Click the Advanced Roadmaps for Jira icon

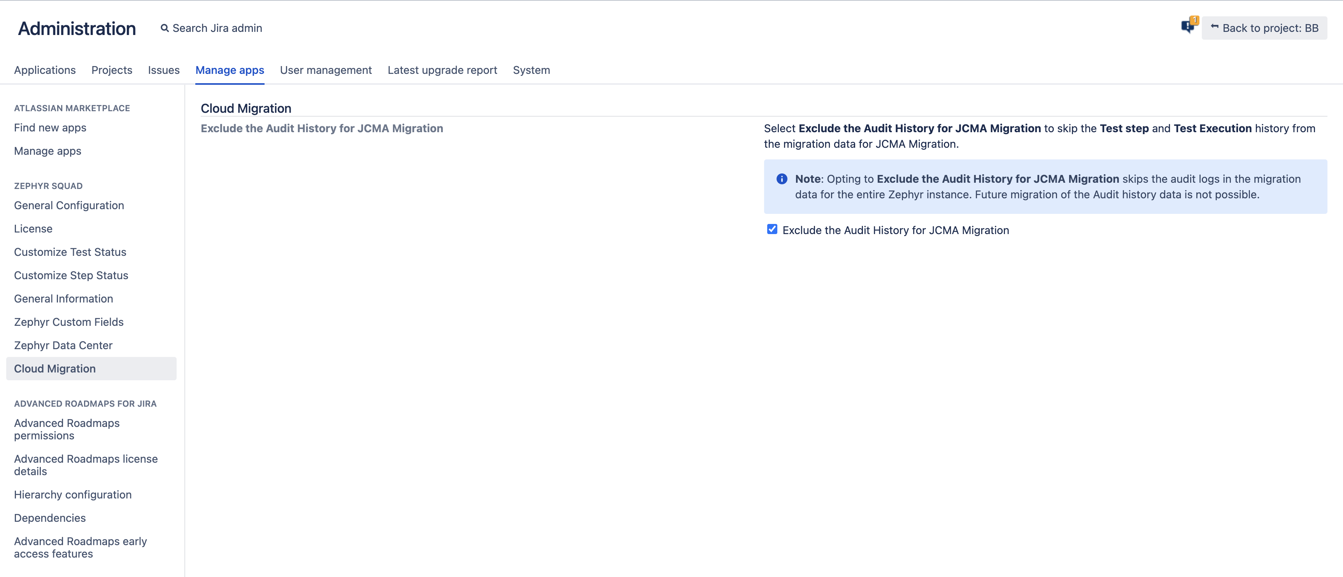click(x=85, y=403)
